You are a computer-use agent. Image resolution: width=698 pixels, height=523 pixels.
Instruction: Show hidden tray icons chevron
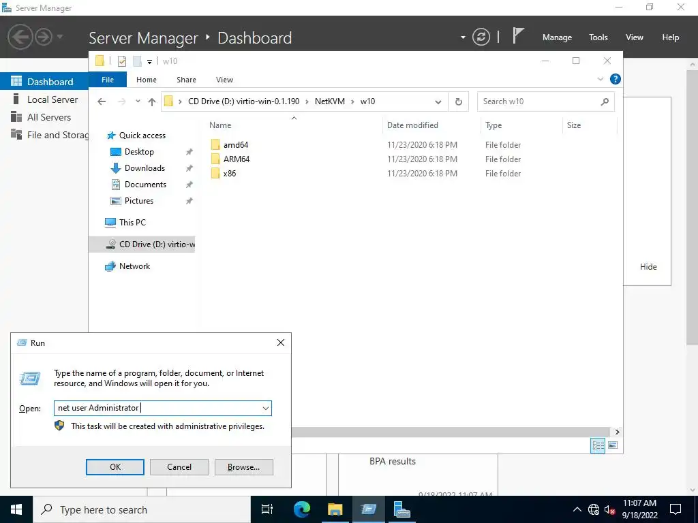point(577,509)
